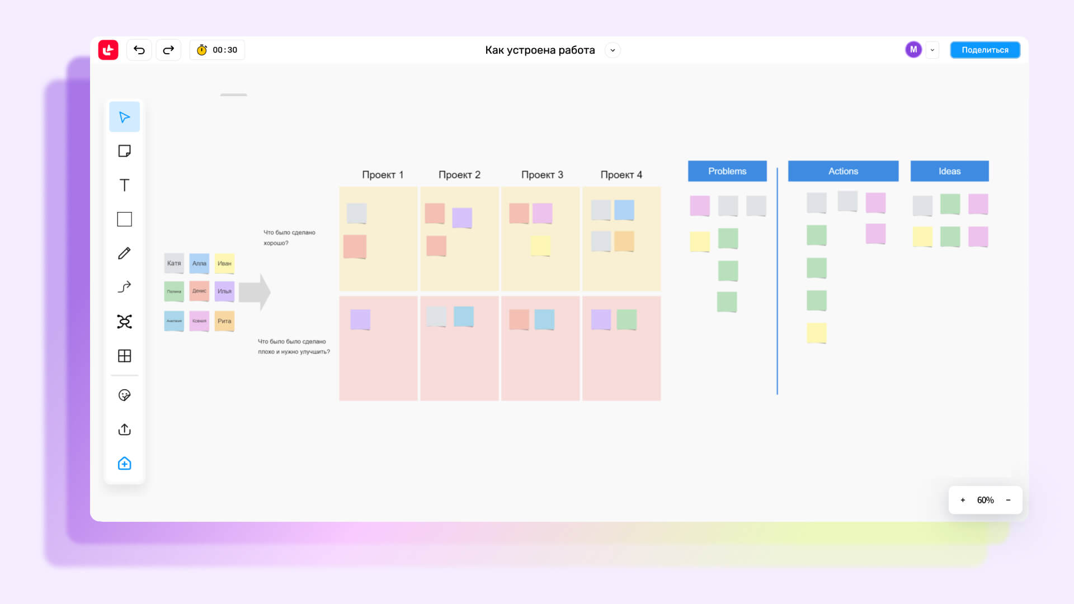Select the blue vertical divider line
The image size is (1074, 604).
coord(777,281)
